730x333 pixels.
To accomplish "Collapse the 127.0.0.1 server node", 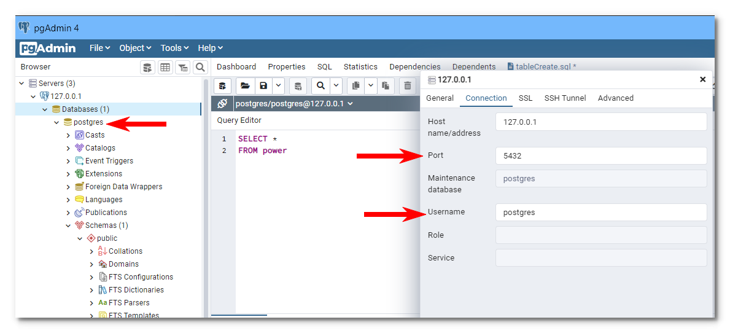I will 33,96.
